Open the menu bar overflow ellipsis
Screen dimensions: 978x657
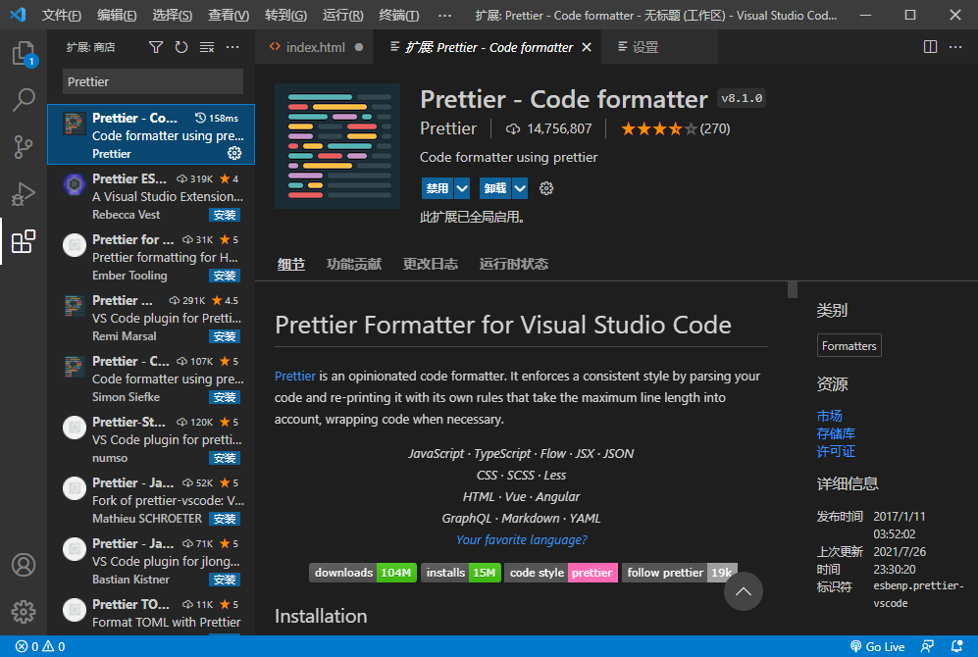[444, 15]
